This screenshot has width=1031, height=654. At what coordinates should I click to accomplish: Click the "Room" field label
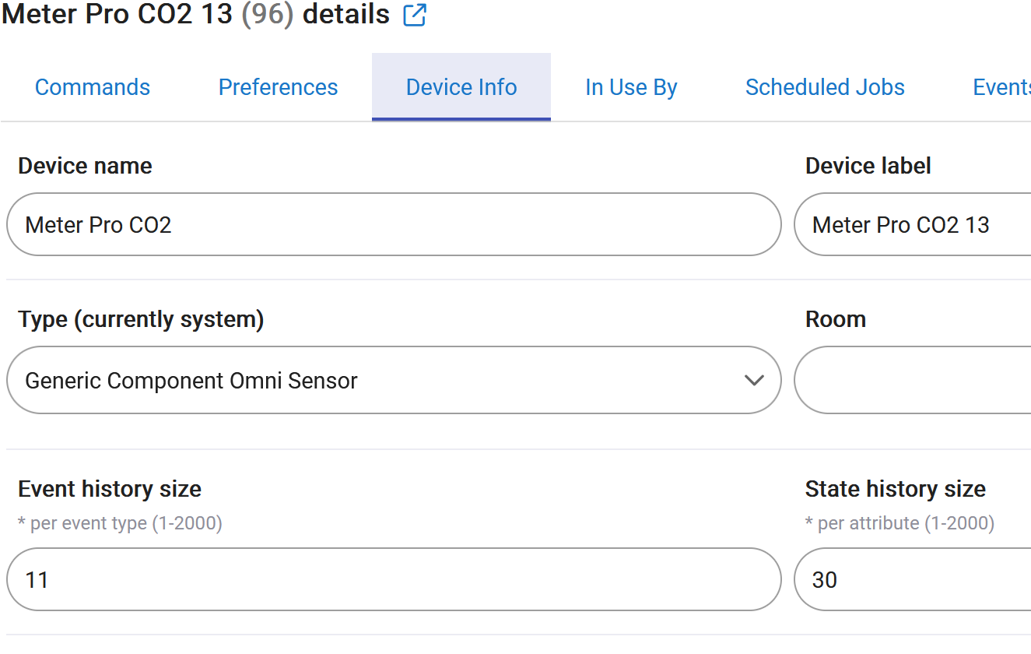coord(835,319)
